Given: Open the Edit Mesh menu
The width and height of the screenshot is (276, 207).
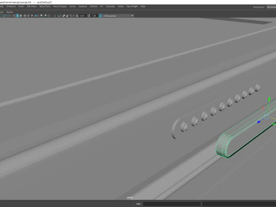Looking at the screenshot, I should coord(32,6).
